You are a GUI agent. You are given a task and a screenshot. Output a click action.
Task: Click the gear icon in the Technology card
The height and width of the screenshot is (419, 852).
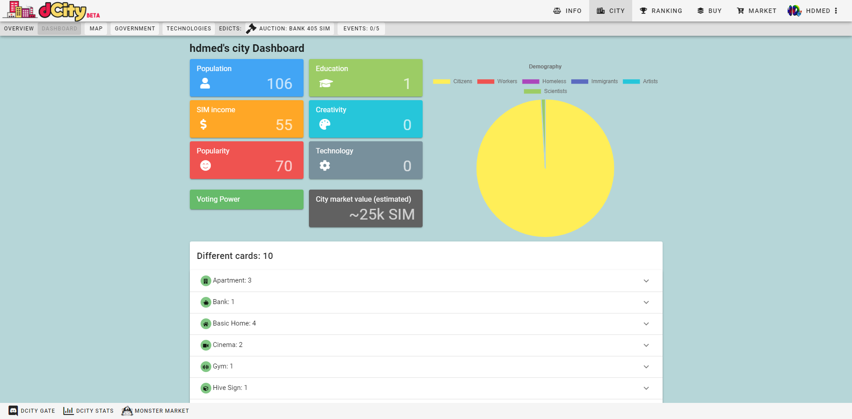(x=325, y=165)
